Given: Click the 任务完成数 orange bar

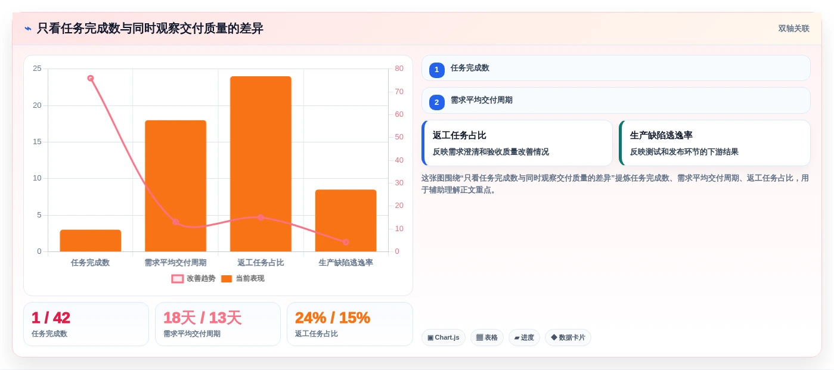Looking at the screenshot, I should pos(91,241).
